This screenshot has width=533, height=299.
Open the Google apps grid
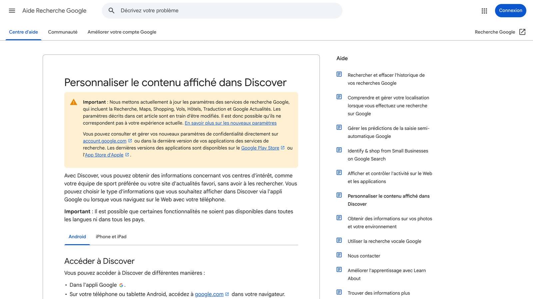[484, 11]
